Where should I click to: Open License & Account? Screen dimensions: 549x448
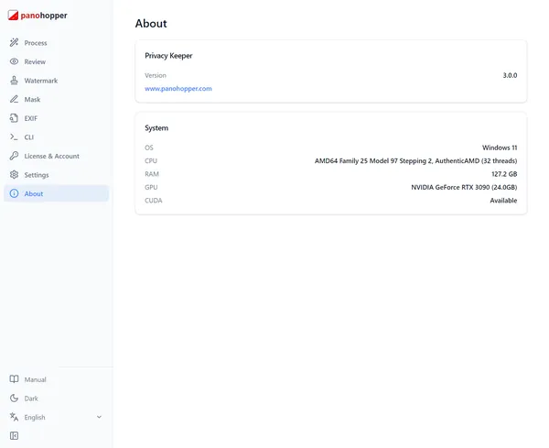pos(57,156)
